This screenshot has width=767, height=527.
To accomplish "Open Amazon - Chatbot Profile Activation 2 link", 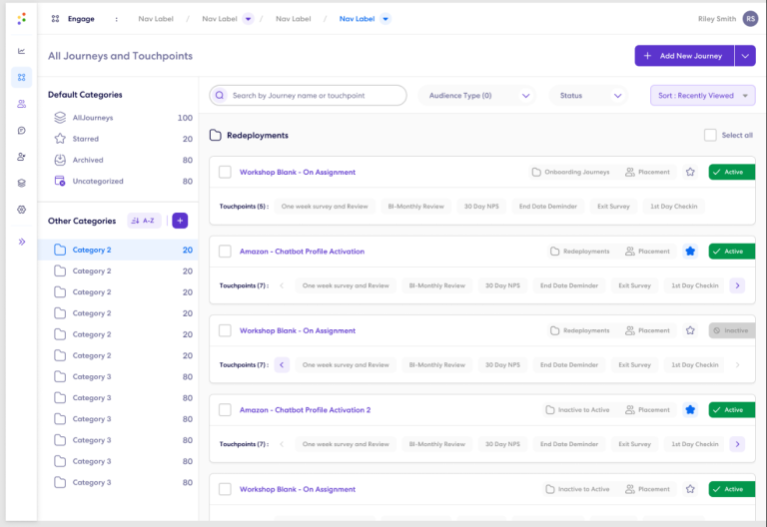I will 305,409.
